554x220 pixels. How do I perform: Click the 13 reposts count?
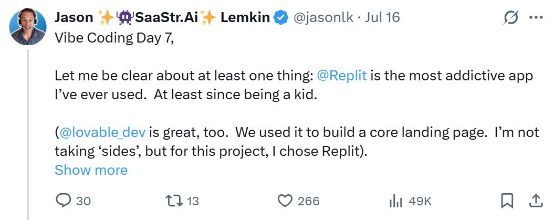193,201
